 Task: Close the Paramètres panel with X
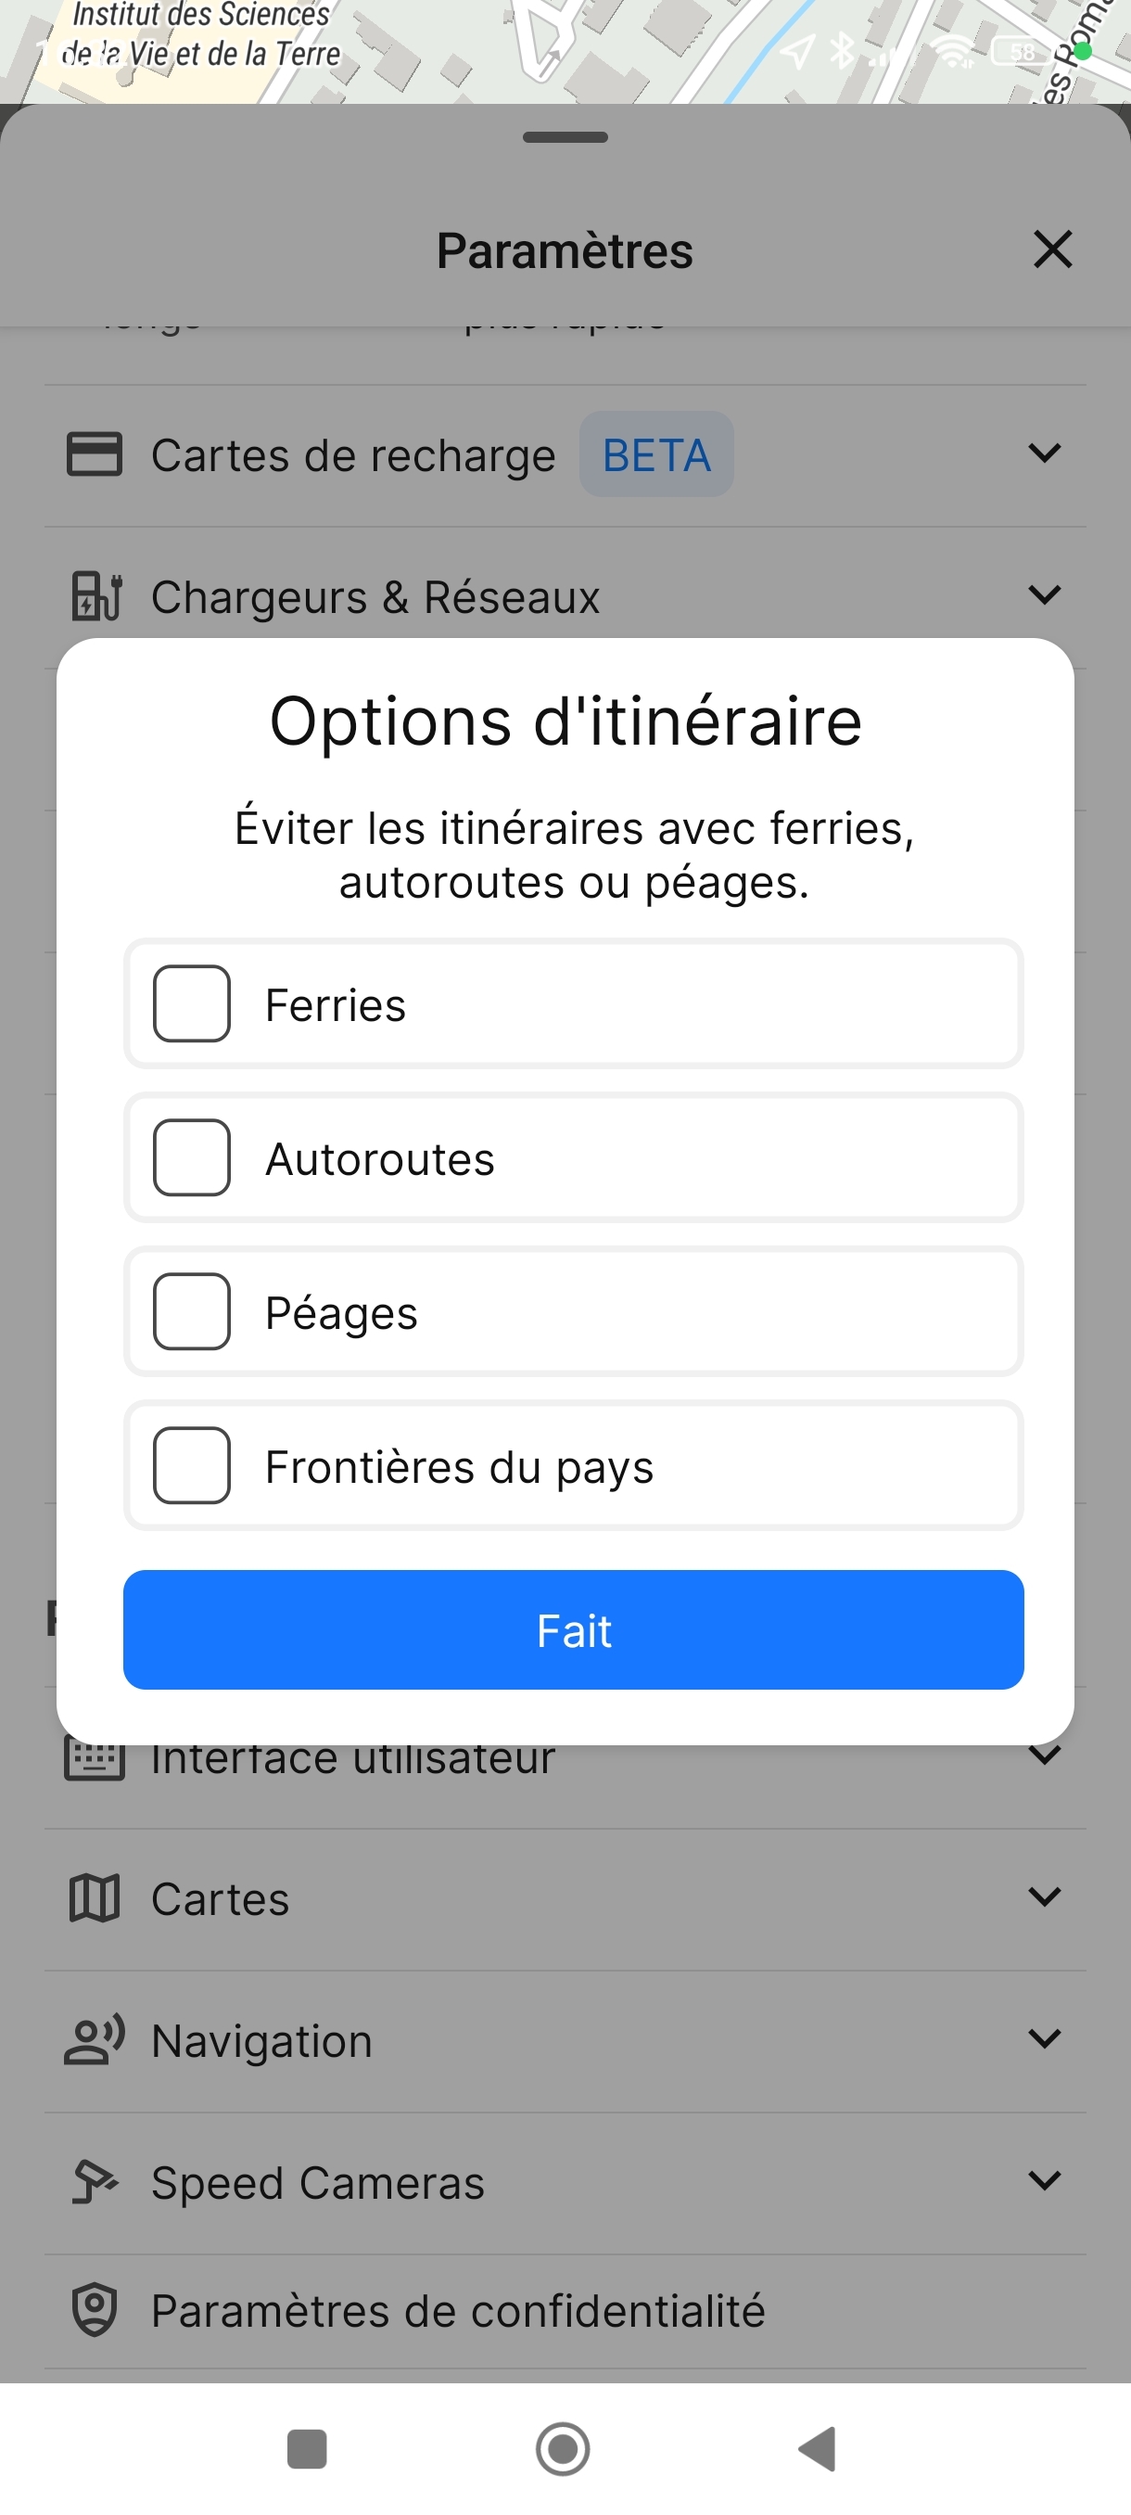point(1052,249)
